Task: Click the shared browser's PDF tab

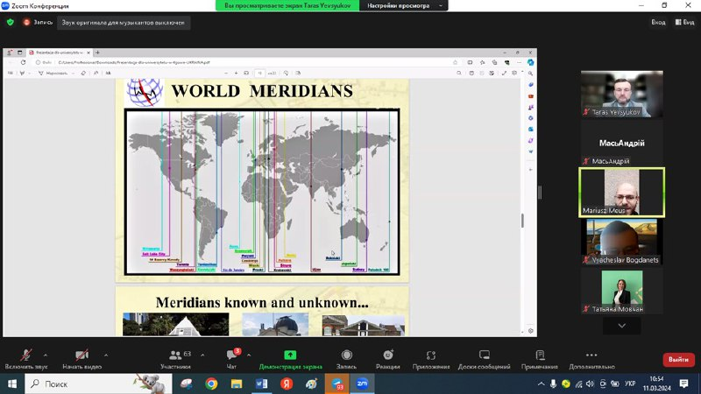Action: [59, 53]
